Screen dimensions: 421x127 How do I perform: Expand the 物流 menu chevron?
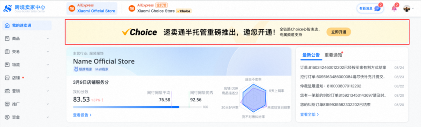tap(48, 65)
